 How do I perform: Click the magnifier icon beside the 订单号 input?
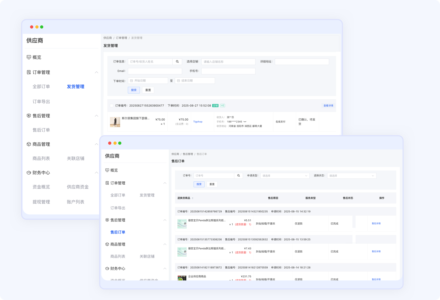238,176
